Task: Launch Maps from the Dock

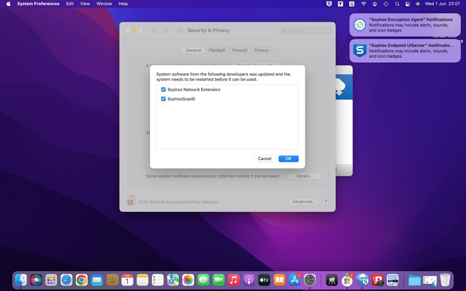Action: [x=173, y=280]
